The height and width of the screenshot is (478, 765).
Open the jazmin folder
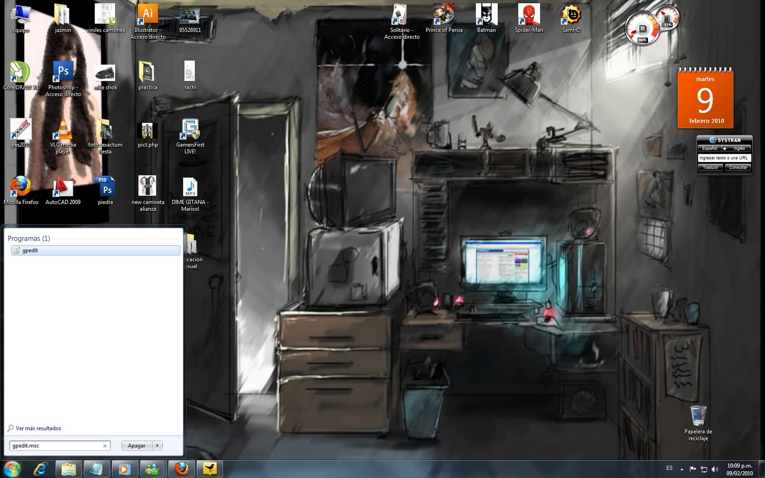tap(63, 19)
